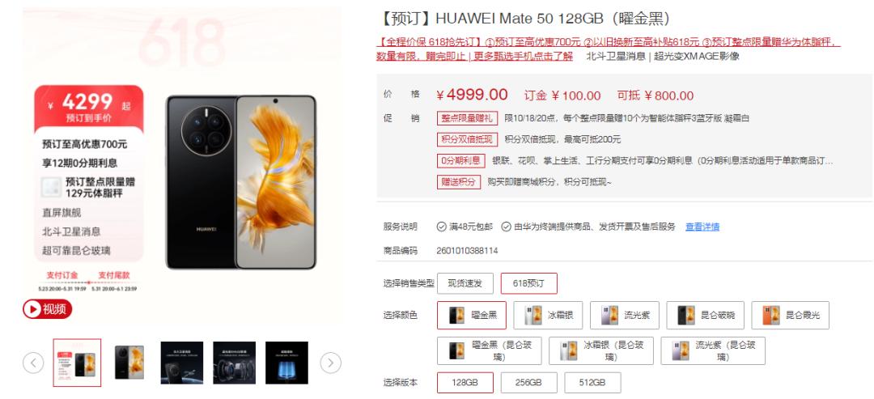874x399 pixels.
Task: Open 查看详情 service details link
Action: pyautogui.click(x=702, y=227)
